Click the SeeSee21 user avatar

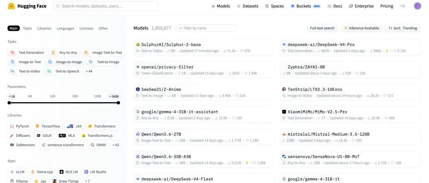[138, 89]
